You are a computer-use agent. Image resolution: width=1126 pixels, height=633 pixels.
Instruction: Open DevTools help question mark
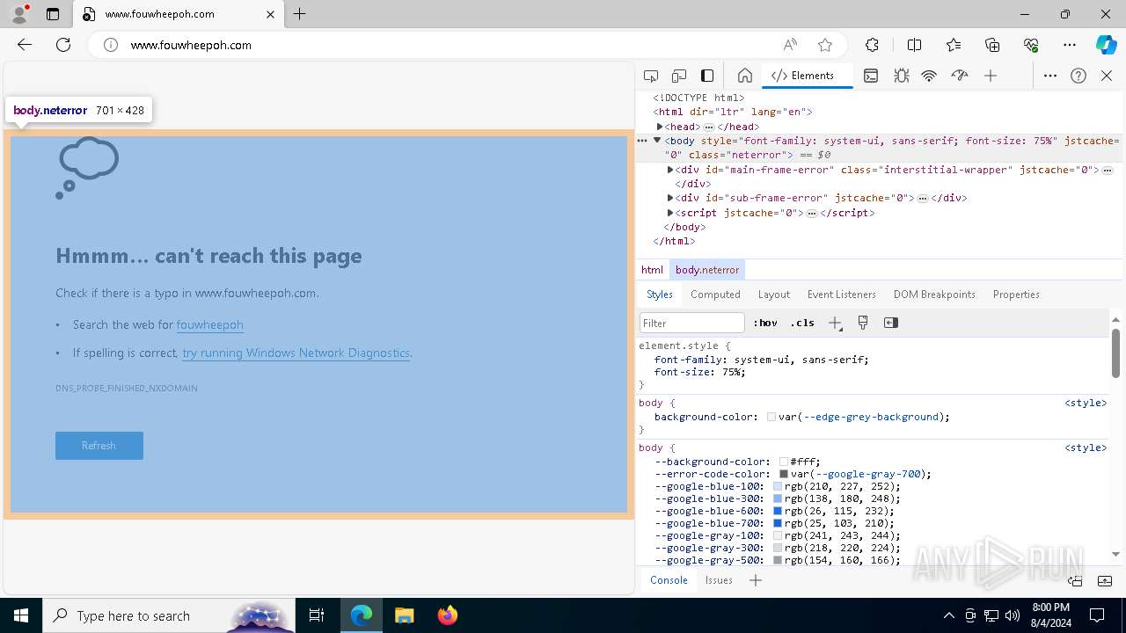tap(1078, 76)
